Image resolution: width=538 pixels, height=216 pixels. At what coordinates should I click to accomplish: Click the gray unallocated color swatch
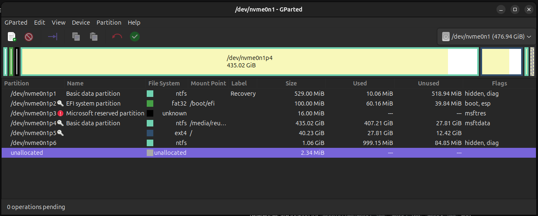(150, 153)
